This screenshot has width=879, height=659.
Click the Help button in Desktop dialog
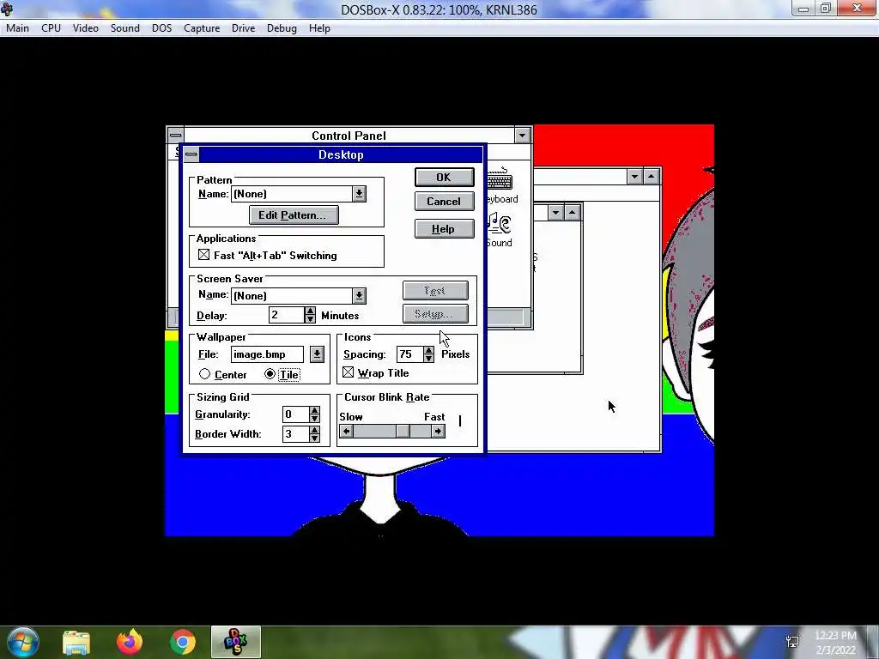(444, 228)
